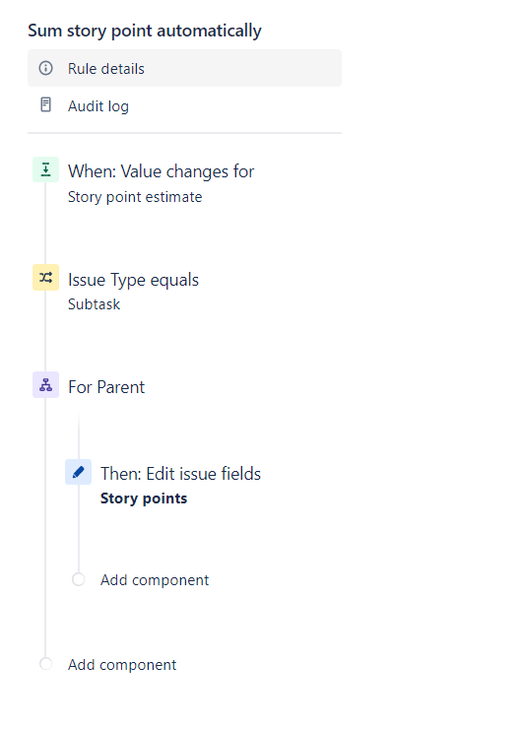Open Then: Edit issue fields action
This screenshot has width=521, height=730.
tap(180, 474)
